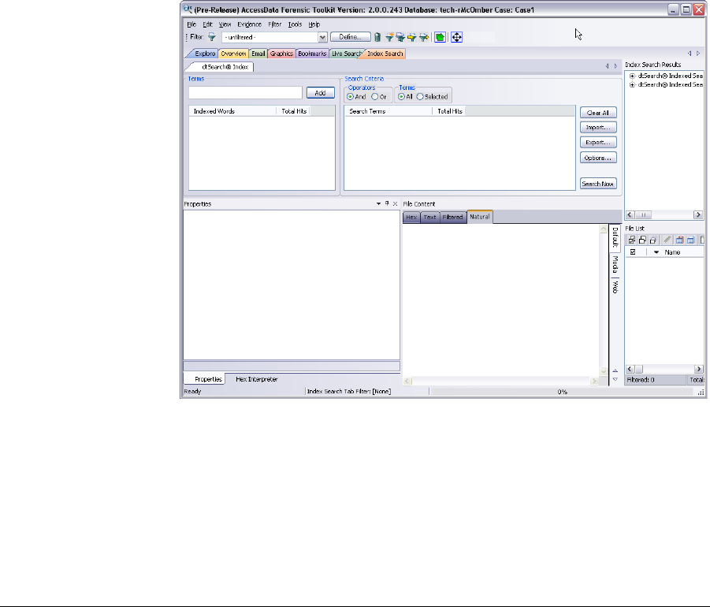Click the Options... button
Image resolution: width=710 pixels, height=607 pixels.
click(598, 158)
